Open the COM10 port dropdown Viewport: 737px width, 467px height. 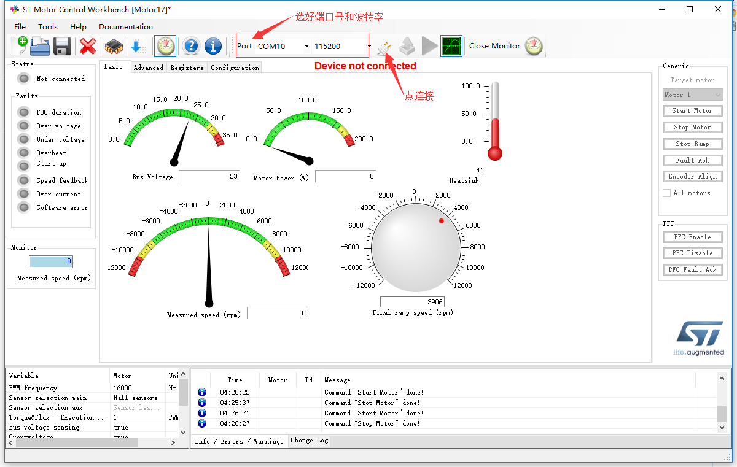click(306, 45)
